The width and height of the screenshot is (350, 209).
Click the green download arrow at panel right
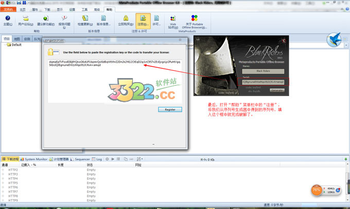346,159
